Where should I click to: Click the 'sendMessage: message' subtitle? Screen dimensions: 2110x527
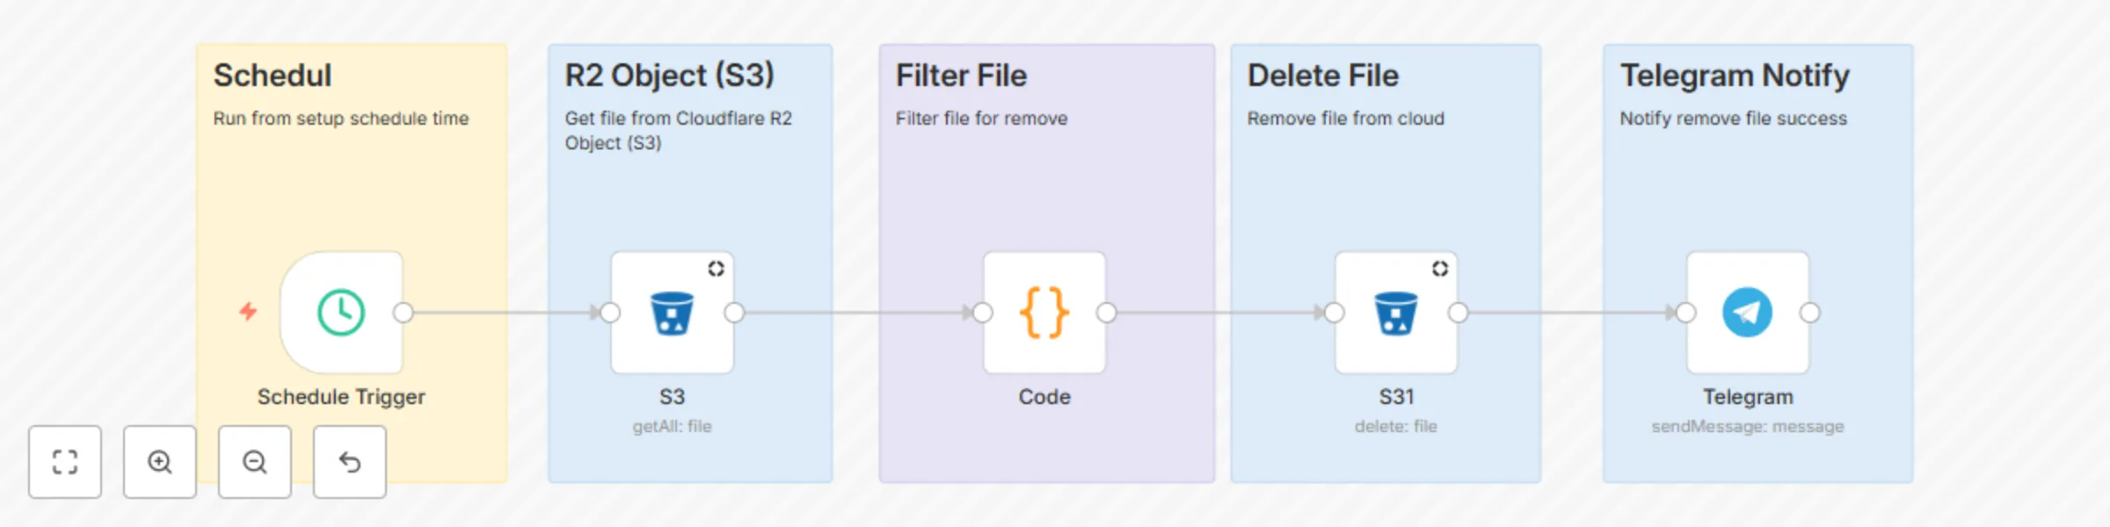point(1748,427)
